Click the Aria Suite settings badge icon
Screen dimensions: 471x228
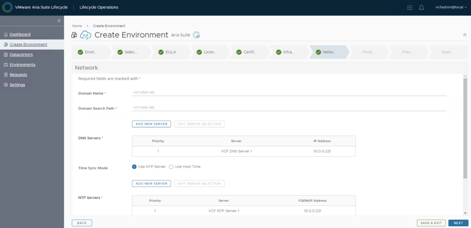coord(196,35)
